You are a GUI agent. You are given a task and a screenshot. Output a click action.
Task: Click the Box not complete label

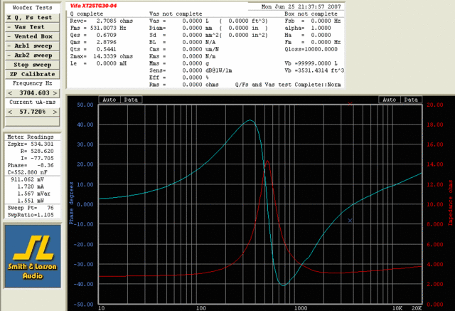(x=311, y=14)
